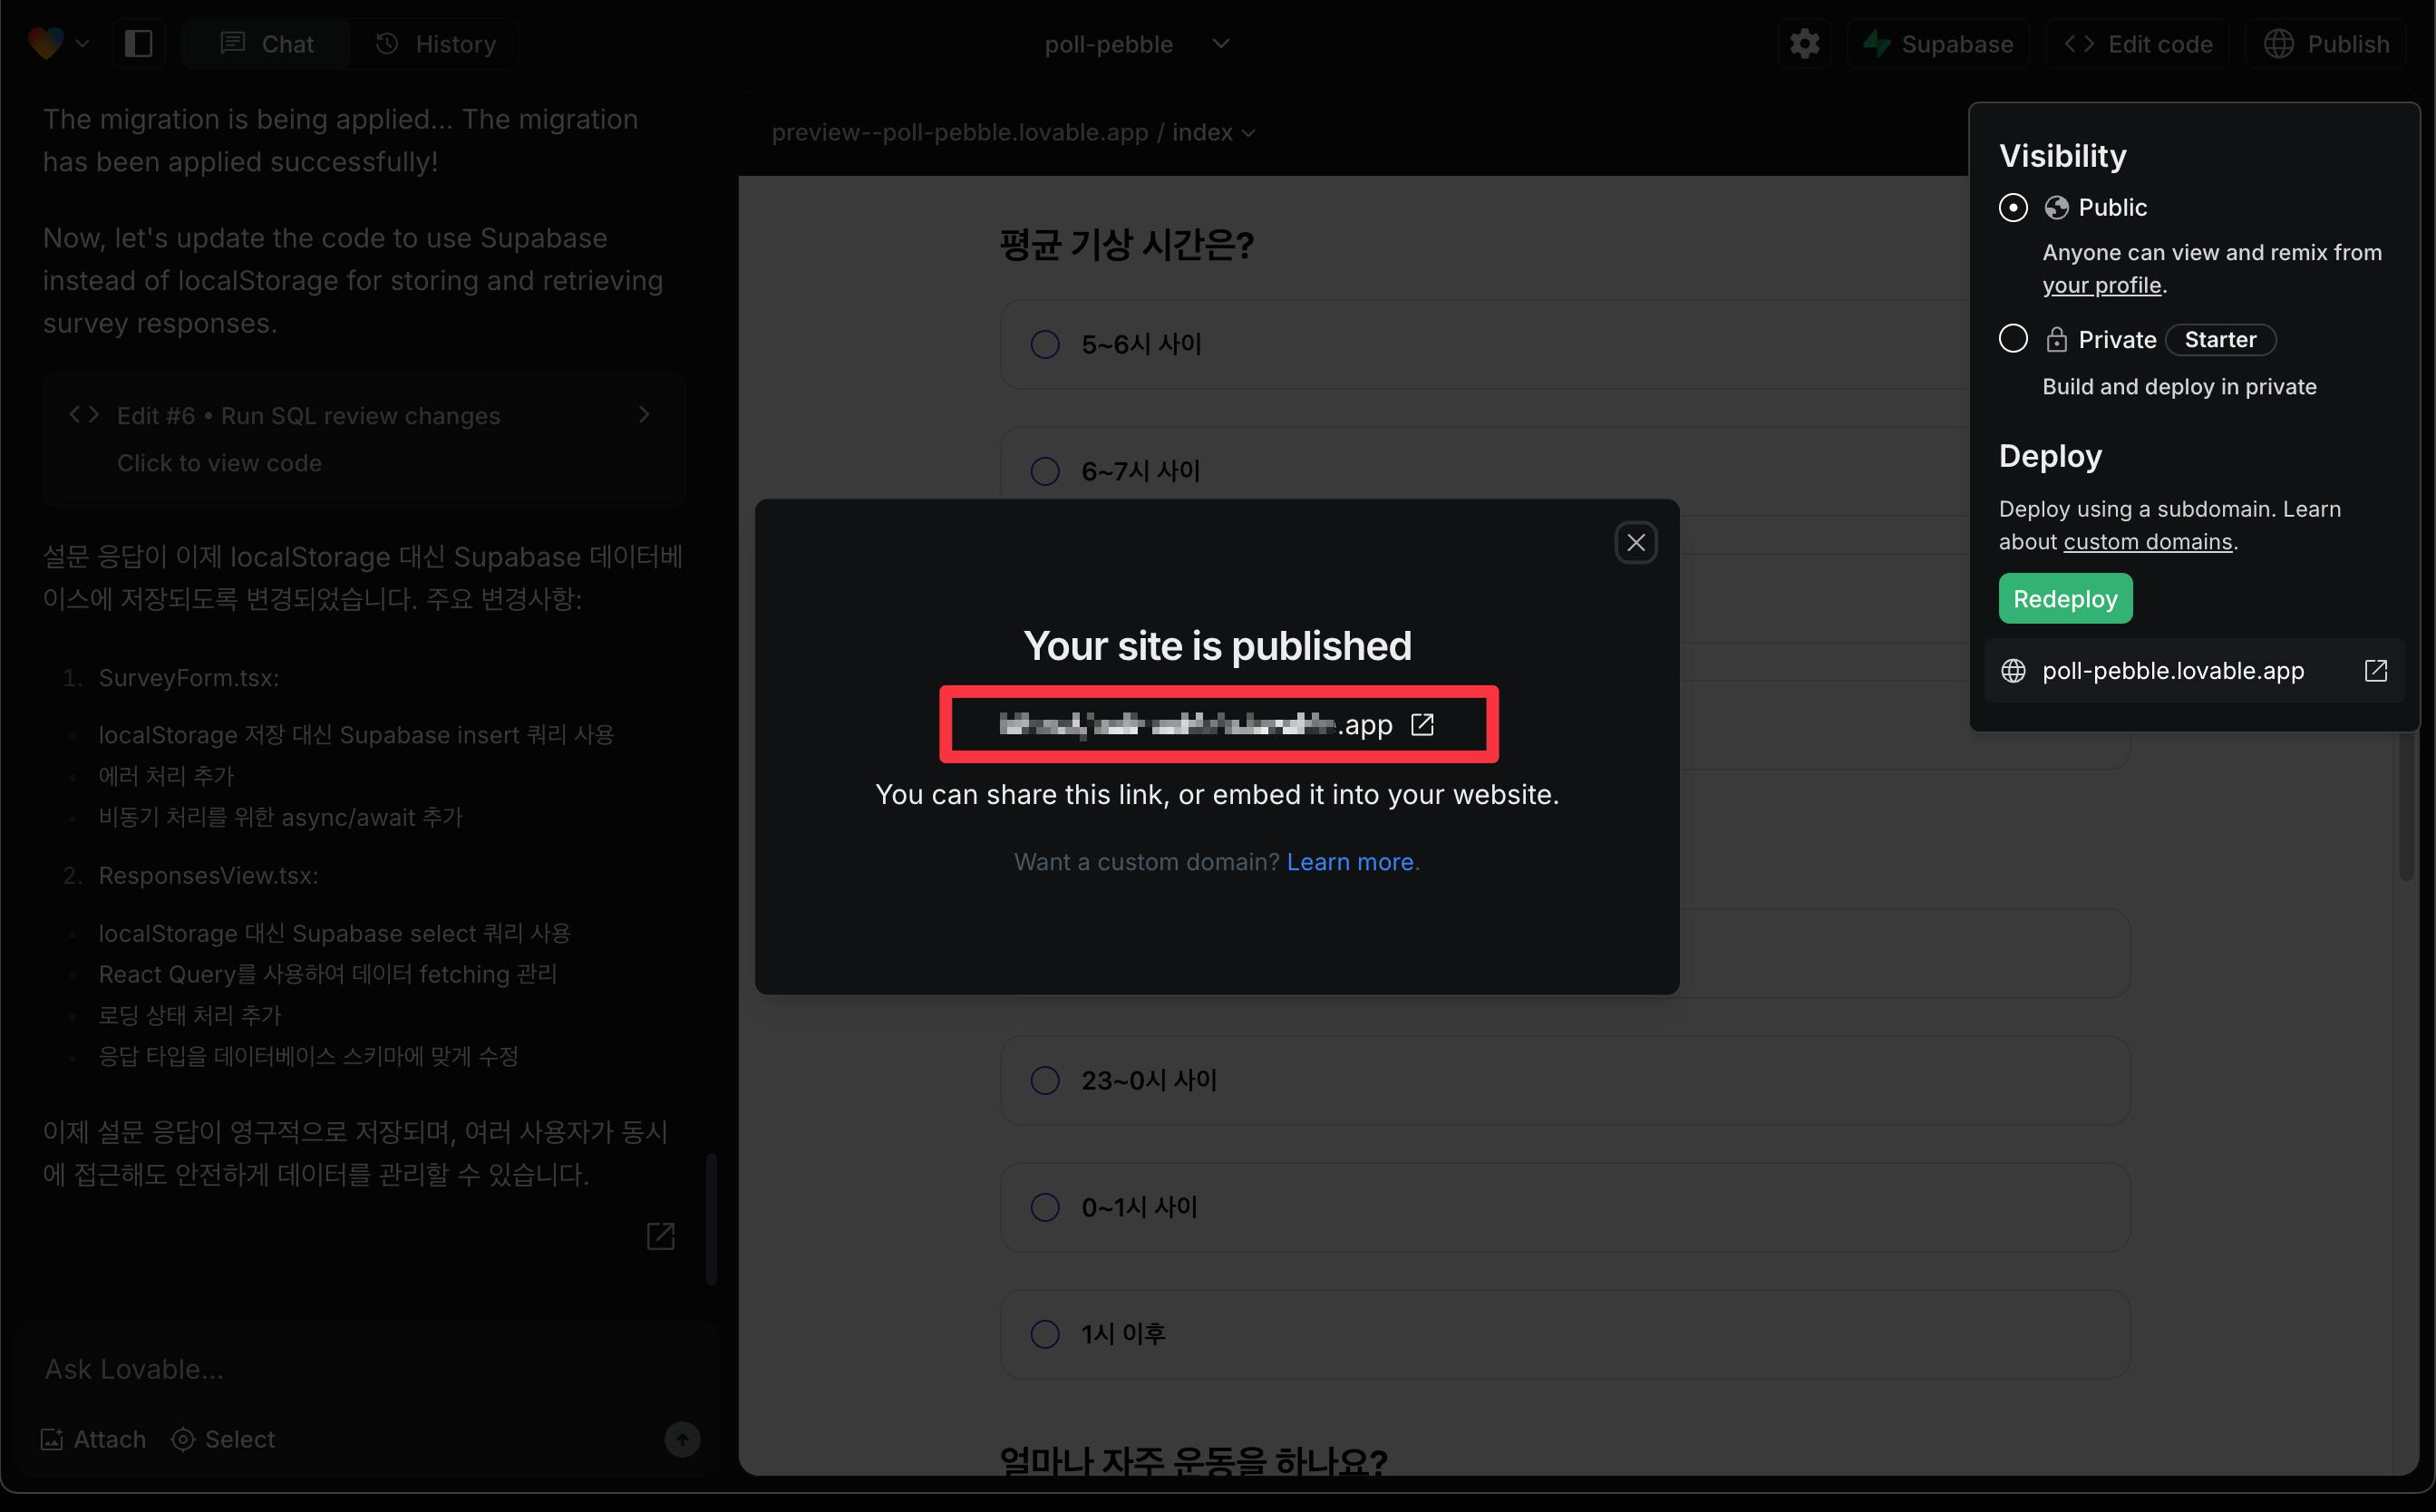Open the Learn more custom domain link

1349,862
